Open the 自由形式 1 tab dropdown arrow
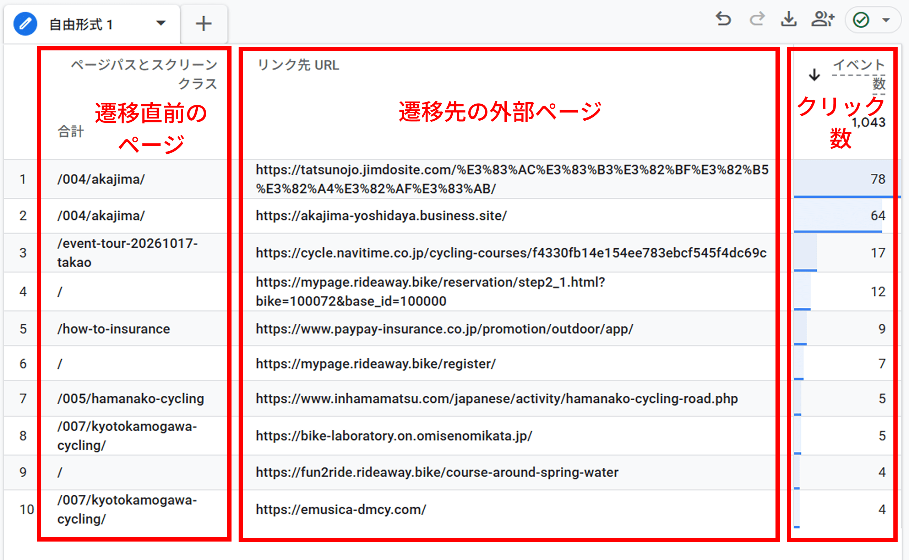Image resolution: width=909 pixels, height=560 pixels. click(x=160, y=23)
